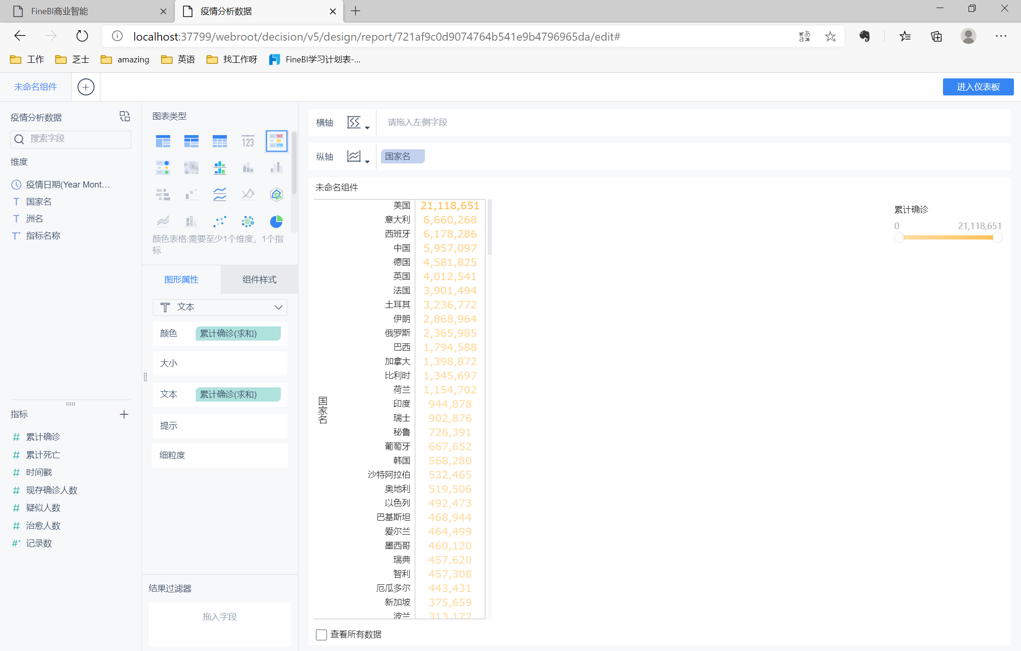Select the pie chart type icon
The image size is (1021, 651).
click(276, 221)
